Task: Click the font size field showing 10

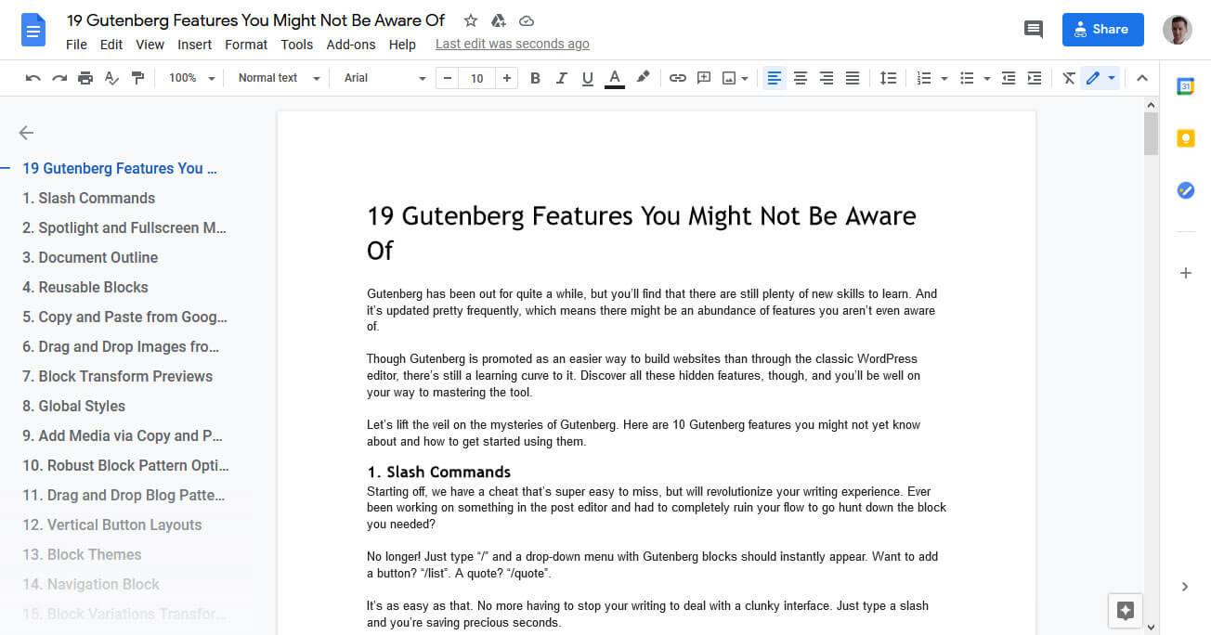Action: [x=477, y=78]
